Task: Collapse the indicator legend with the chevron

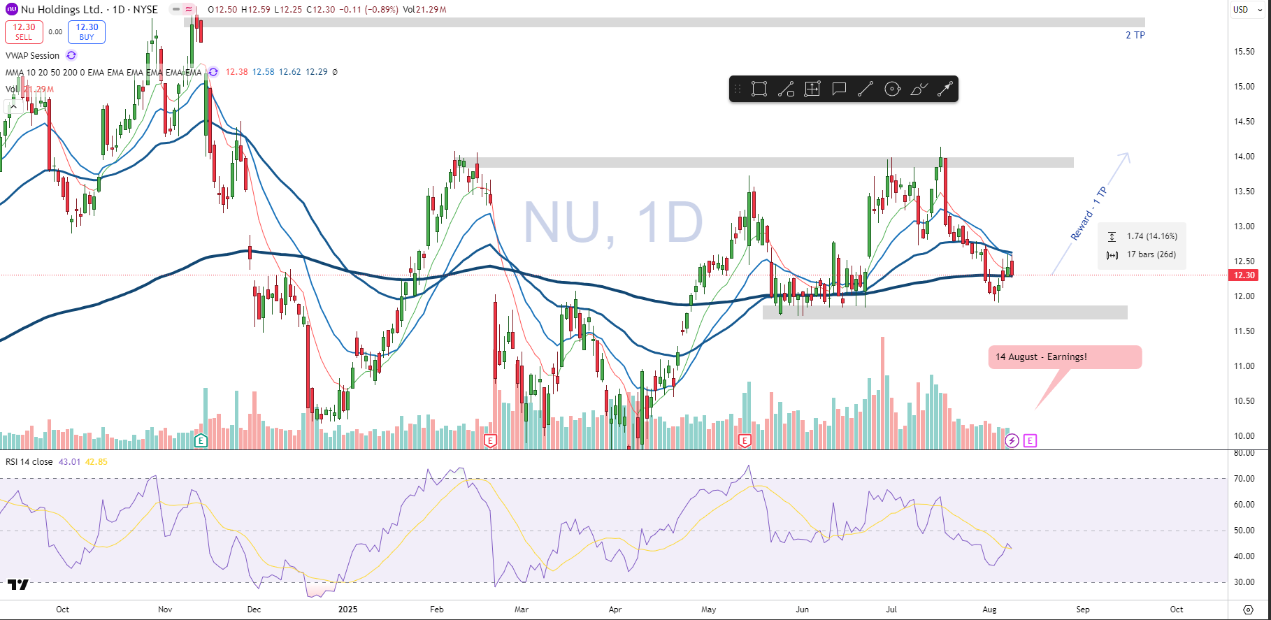Action: (x=12, y=107)
